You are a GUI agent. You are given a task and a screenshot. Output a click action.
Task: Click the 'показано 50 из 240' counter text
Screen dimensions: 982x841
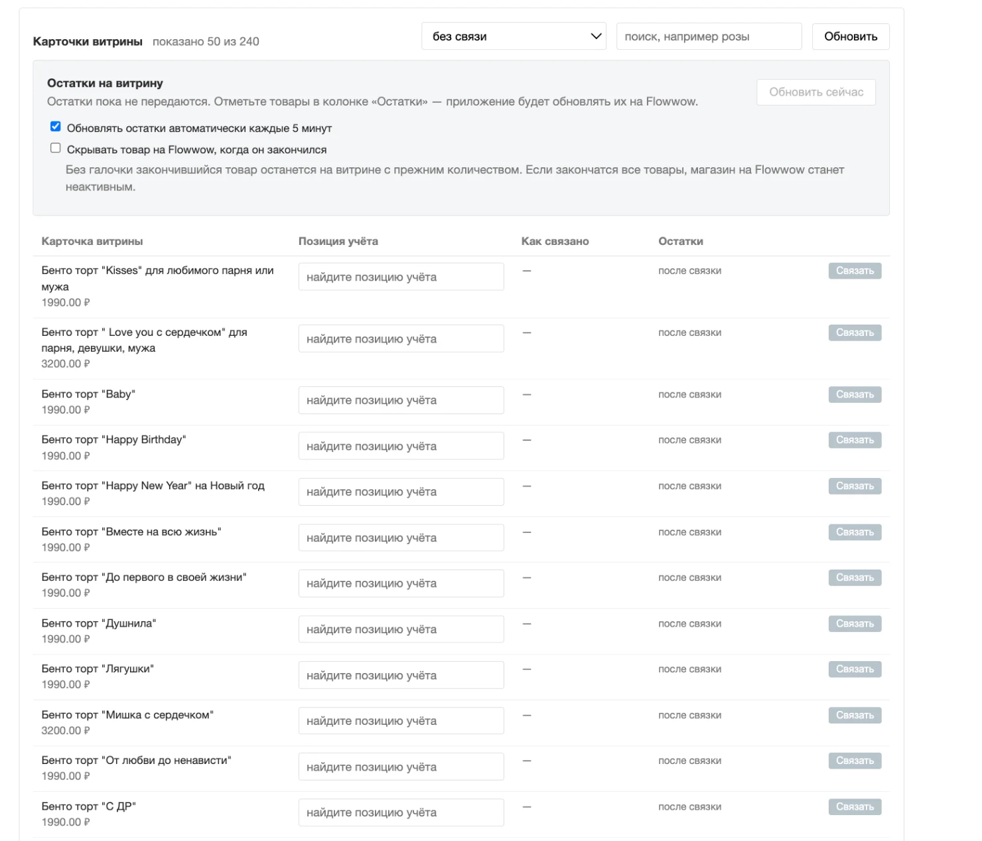(206, 41)
